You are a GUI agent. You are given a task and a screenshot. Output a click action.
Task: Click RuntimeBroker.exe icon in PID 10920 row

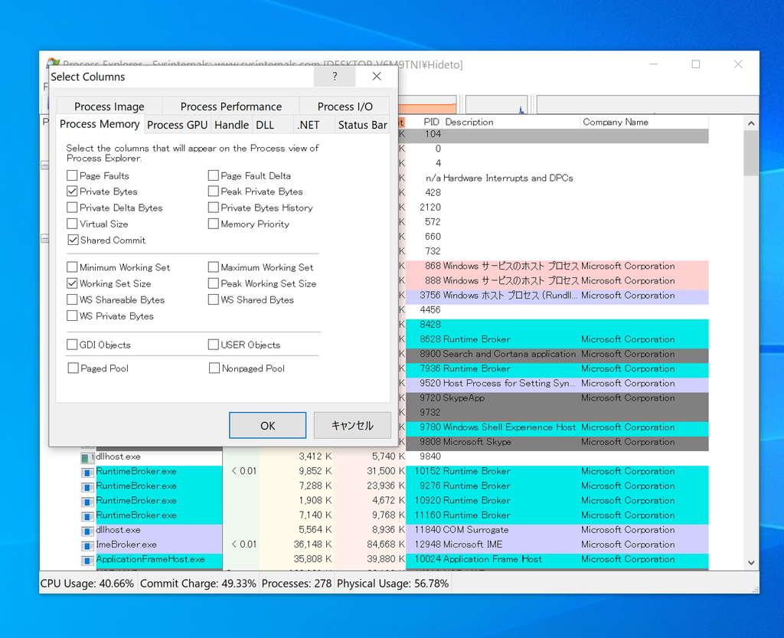(x=87, y=501)
